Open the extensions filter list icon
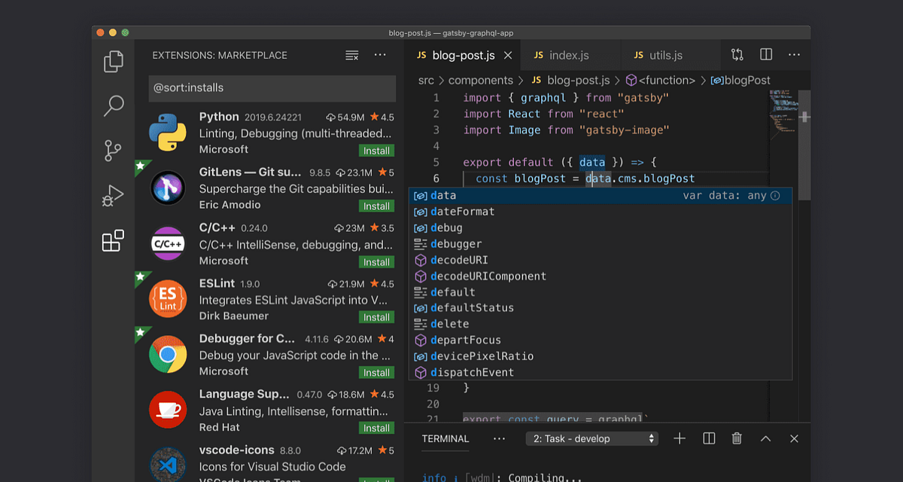 351,55
